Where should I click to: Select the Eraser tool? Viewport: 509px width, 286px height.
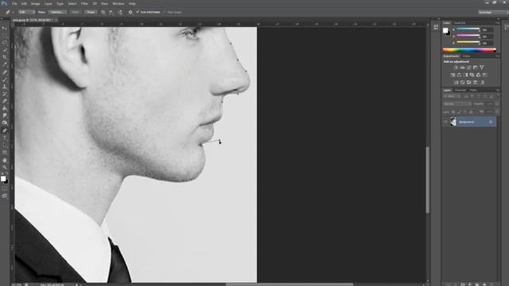click(5, 101)
